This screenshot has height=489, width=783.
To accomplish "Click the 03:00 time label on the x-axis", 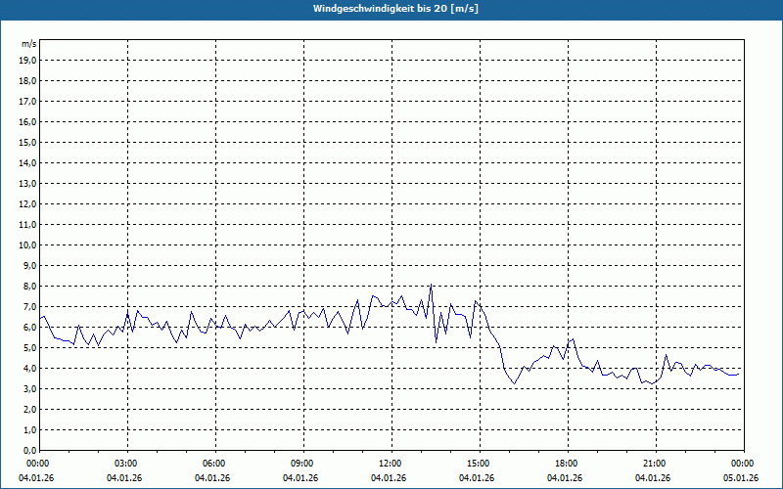I will click(126, 464).
